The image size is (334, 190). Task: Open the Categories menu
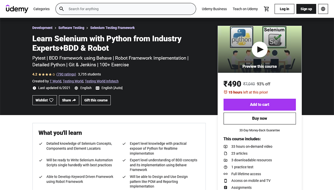[41, 9]
